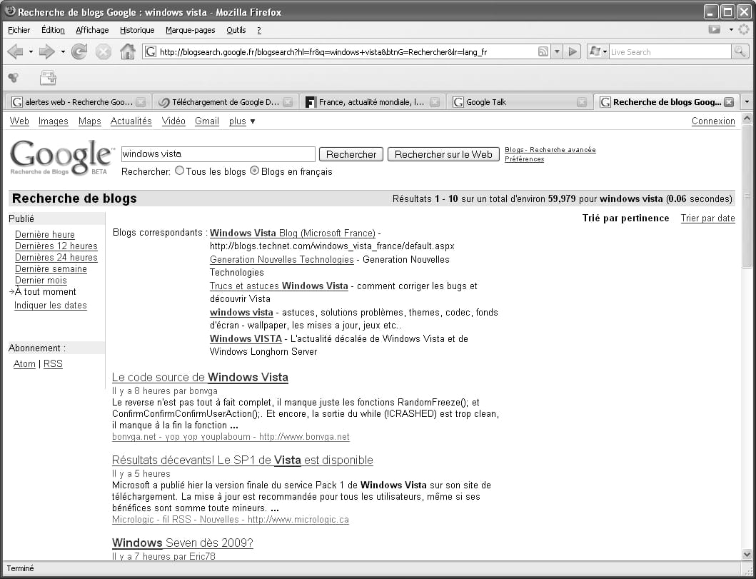Open the Marque-pages menu
This screenshot has width=756, height=579.
pos(191,30)
